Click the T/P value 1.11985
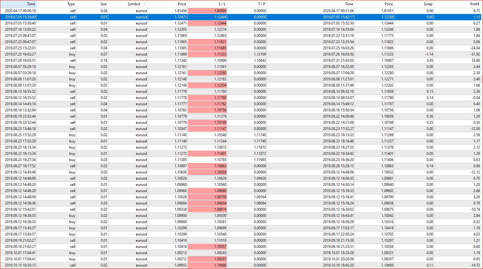The image size is (483, 269). click(x=260, y=160)
